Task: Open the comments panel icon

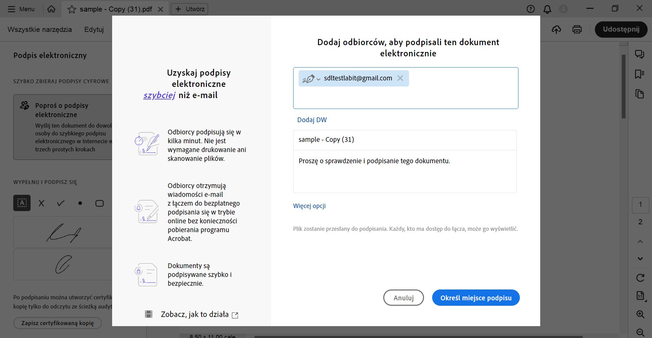Action: tap(640, 54)
